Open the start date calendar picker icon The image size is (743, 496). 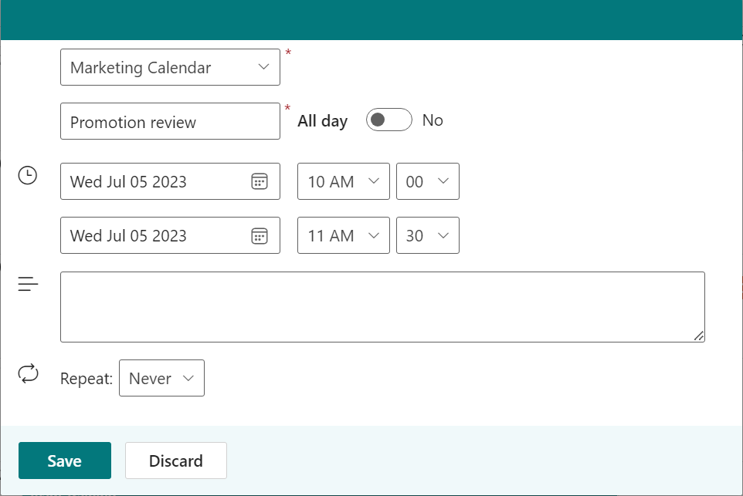pyautogui.click(x=260, y=181)
